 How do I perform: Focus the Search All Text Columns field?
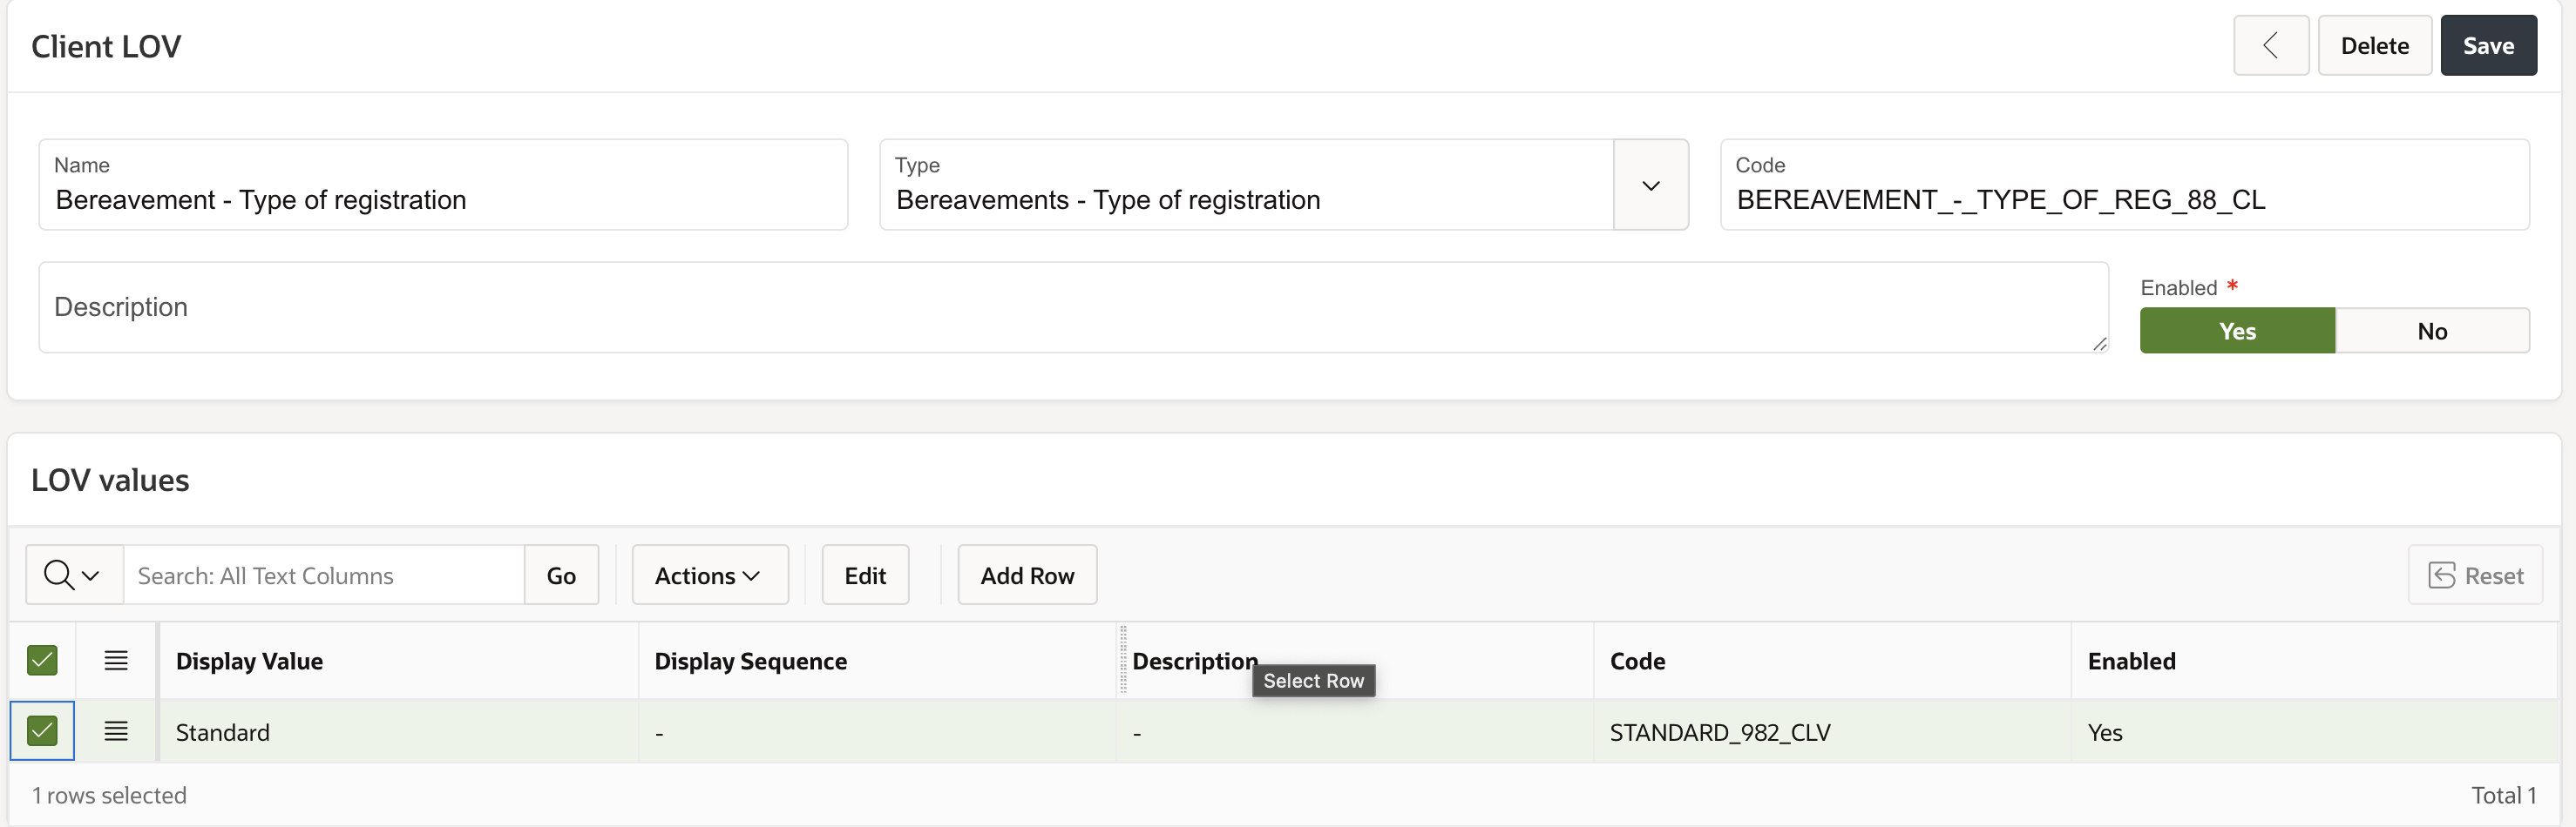click(323, 575)
